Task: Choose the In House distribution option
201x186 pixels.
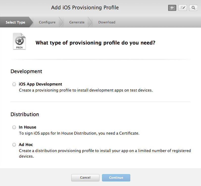Action: pyautogui.click(x=14, y=127)
